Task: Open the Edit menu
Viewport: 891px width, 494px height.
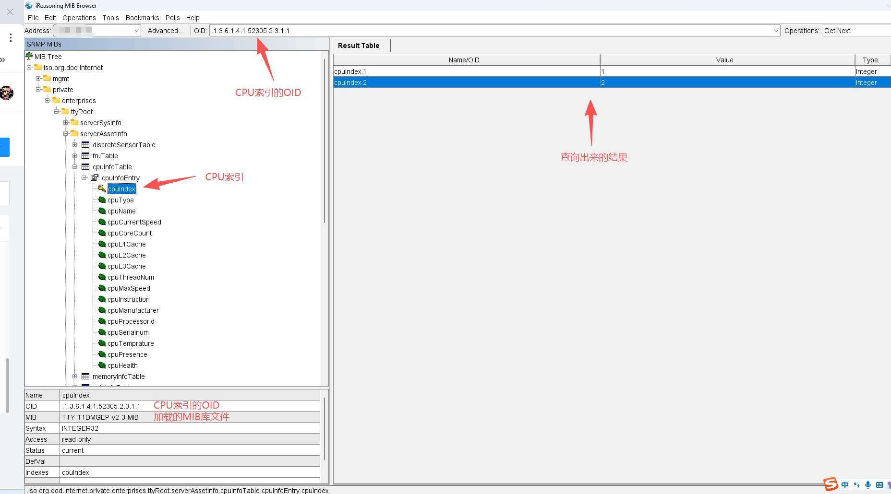Action: (x=50, y=18)
